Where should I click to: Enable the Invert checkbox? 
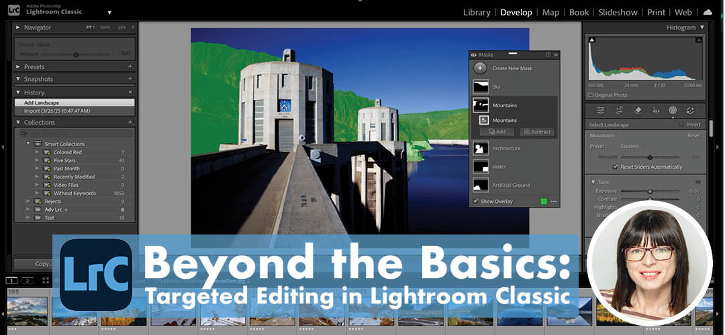[x=681, y=125]
